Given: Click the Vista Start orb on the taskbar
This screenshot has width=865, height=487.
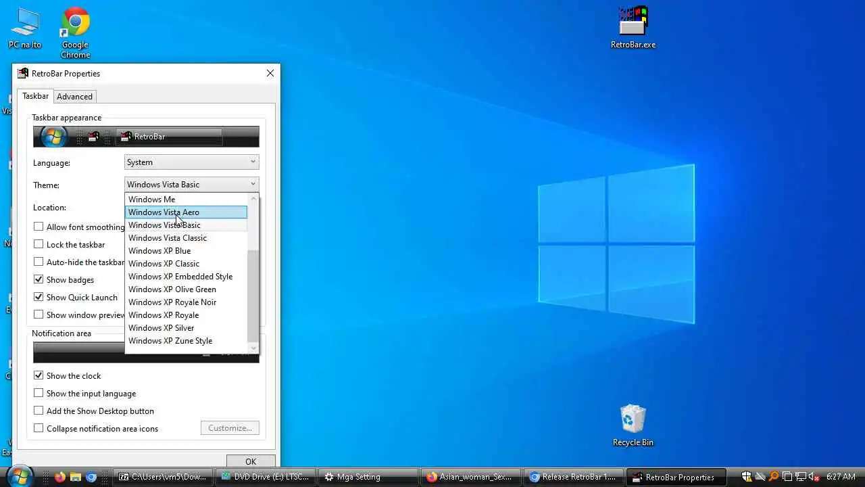Looking at the screenshot, I should 19,476.
